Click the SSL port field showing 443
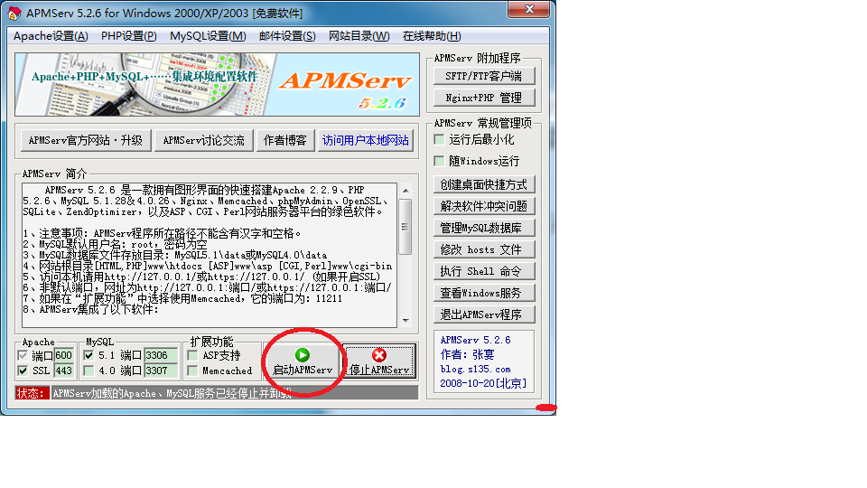 63,371
